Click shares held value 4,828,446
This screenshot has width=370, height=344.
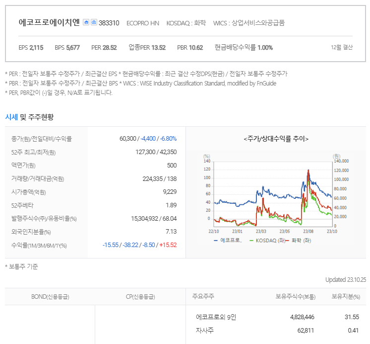[302, 317]
